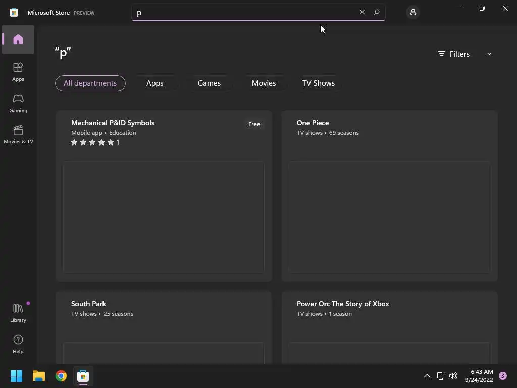The image size is (517, 388).
Task: Click the '1 season' text under Power On
Action: click(x=340, y=314)
